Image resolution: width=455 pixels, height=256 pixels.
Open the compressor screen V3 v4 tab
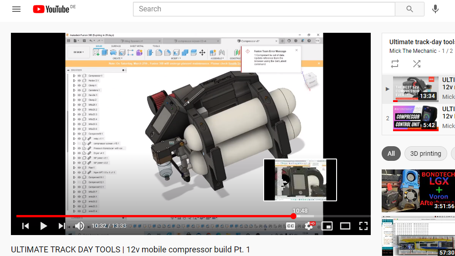click(191, 41)
